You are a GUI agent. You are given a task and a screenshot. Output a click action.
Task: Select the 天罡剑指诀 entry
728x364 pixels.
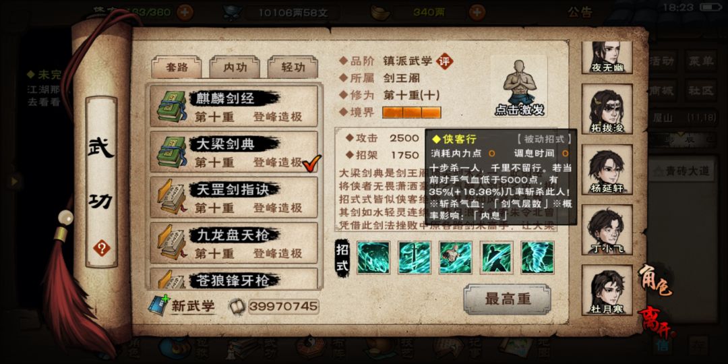(233, 198)
